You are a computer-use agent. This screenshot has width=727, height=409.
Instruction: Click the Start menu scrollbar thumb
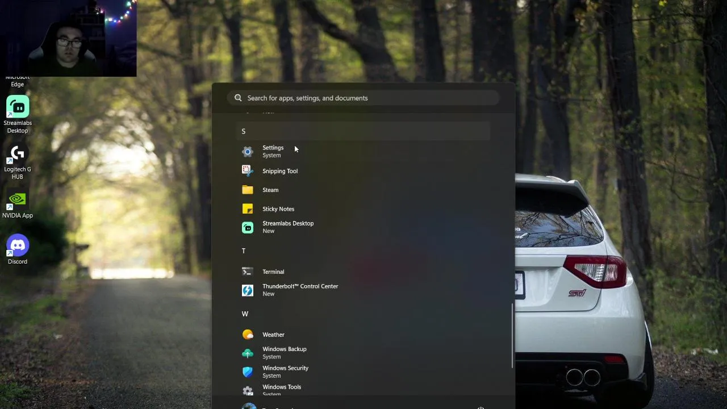tap(512, 335)
